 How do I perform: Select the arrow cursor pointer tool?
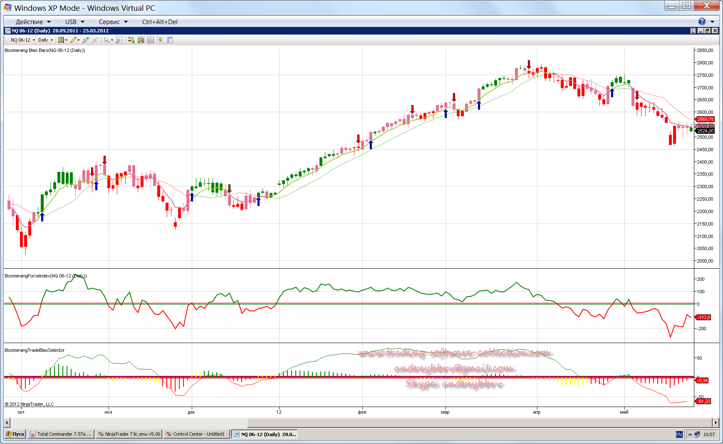click(107, 40)
